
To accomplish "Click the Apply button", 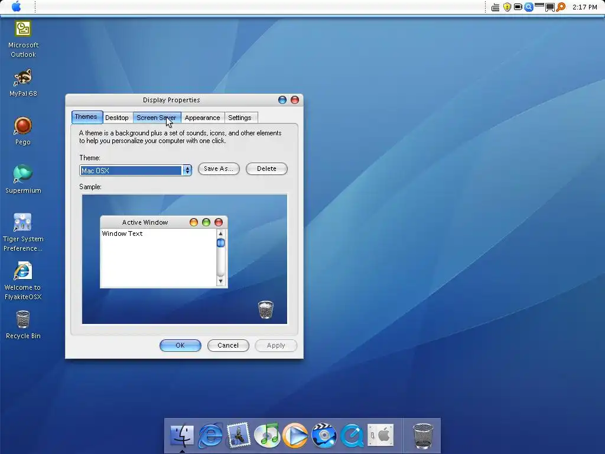I will point(276,345).
